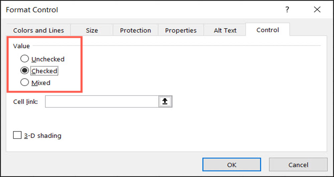Click the Value group heading
The image size is (334, 177).
[21, 46]
